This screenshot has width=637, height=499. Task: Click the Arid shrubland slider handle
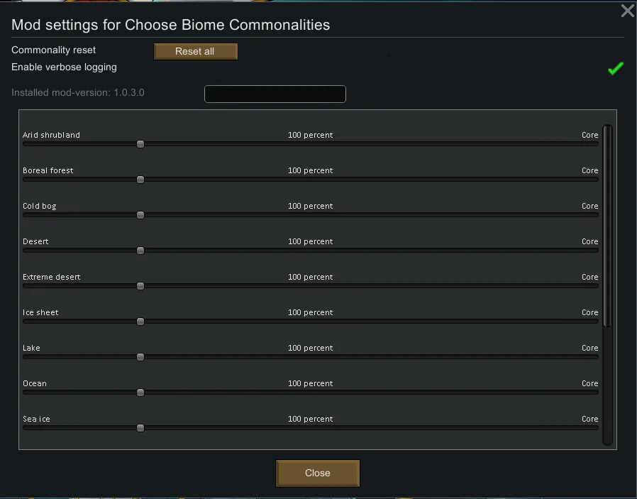[140, 144]
